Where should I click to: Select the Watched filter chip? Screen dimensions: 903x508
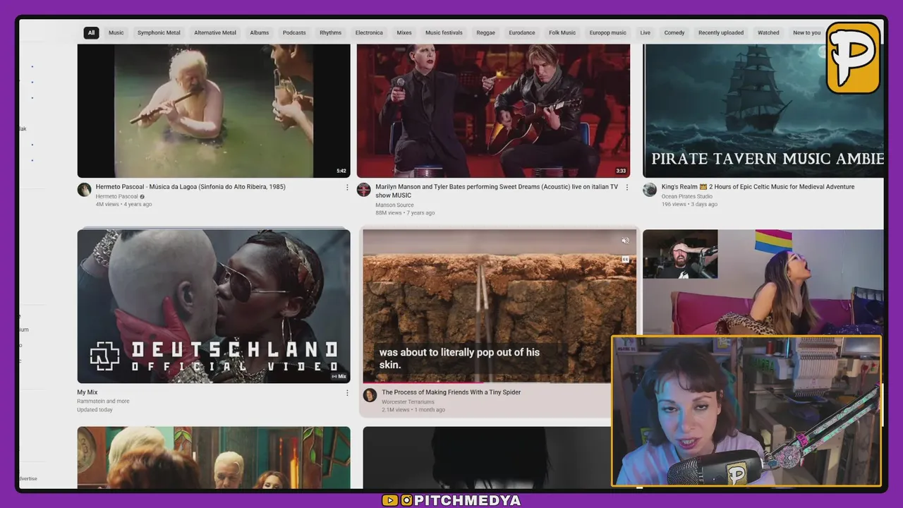point(768,32)
